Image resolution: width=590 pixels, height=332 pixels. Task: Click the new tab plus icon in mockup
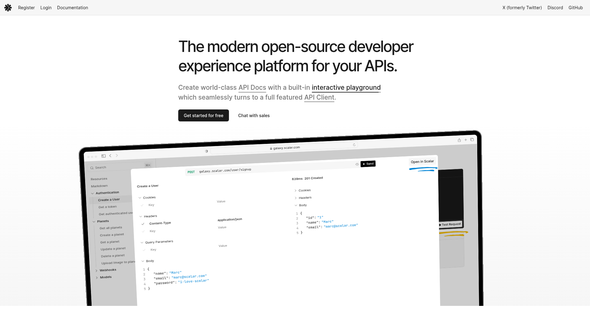point(466,140)
